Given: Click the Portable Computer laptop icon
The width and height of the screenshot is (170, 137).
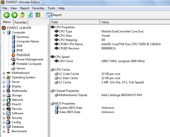Looking at the screenshot, I should point(13,64).
